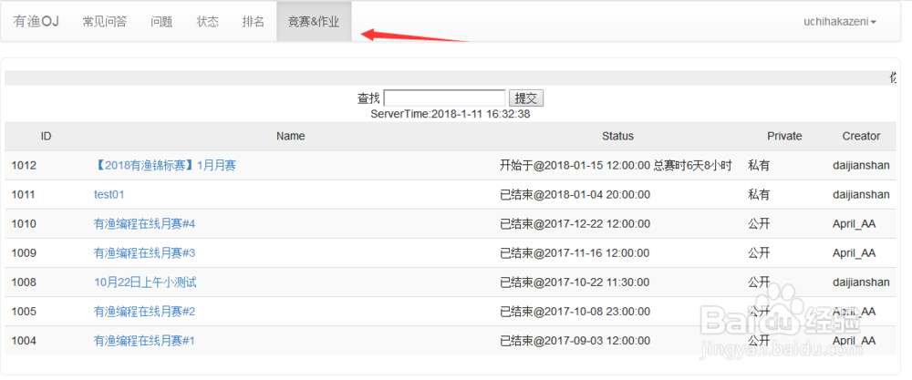Image resolution: width=912 pixels, height=380 pixels.
Task: Select ID cell 1008
Action: tap(24, 282)
